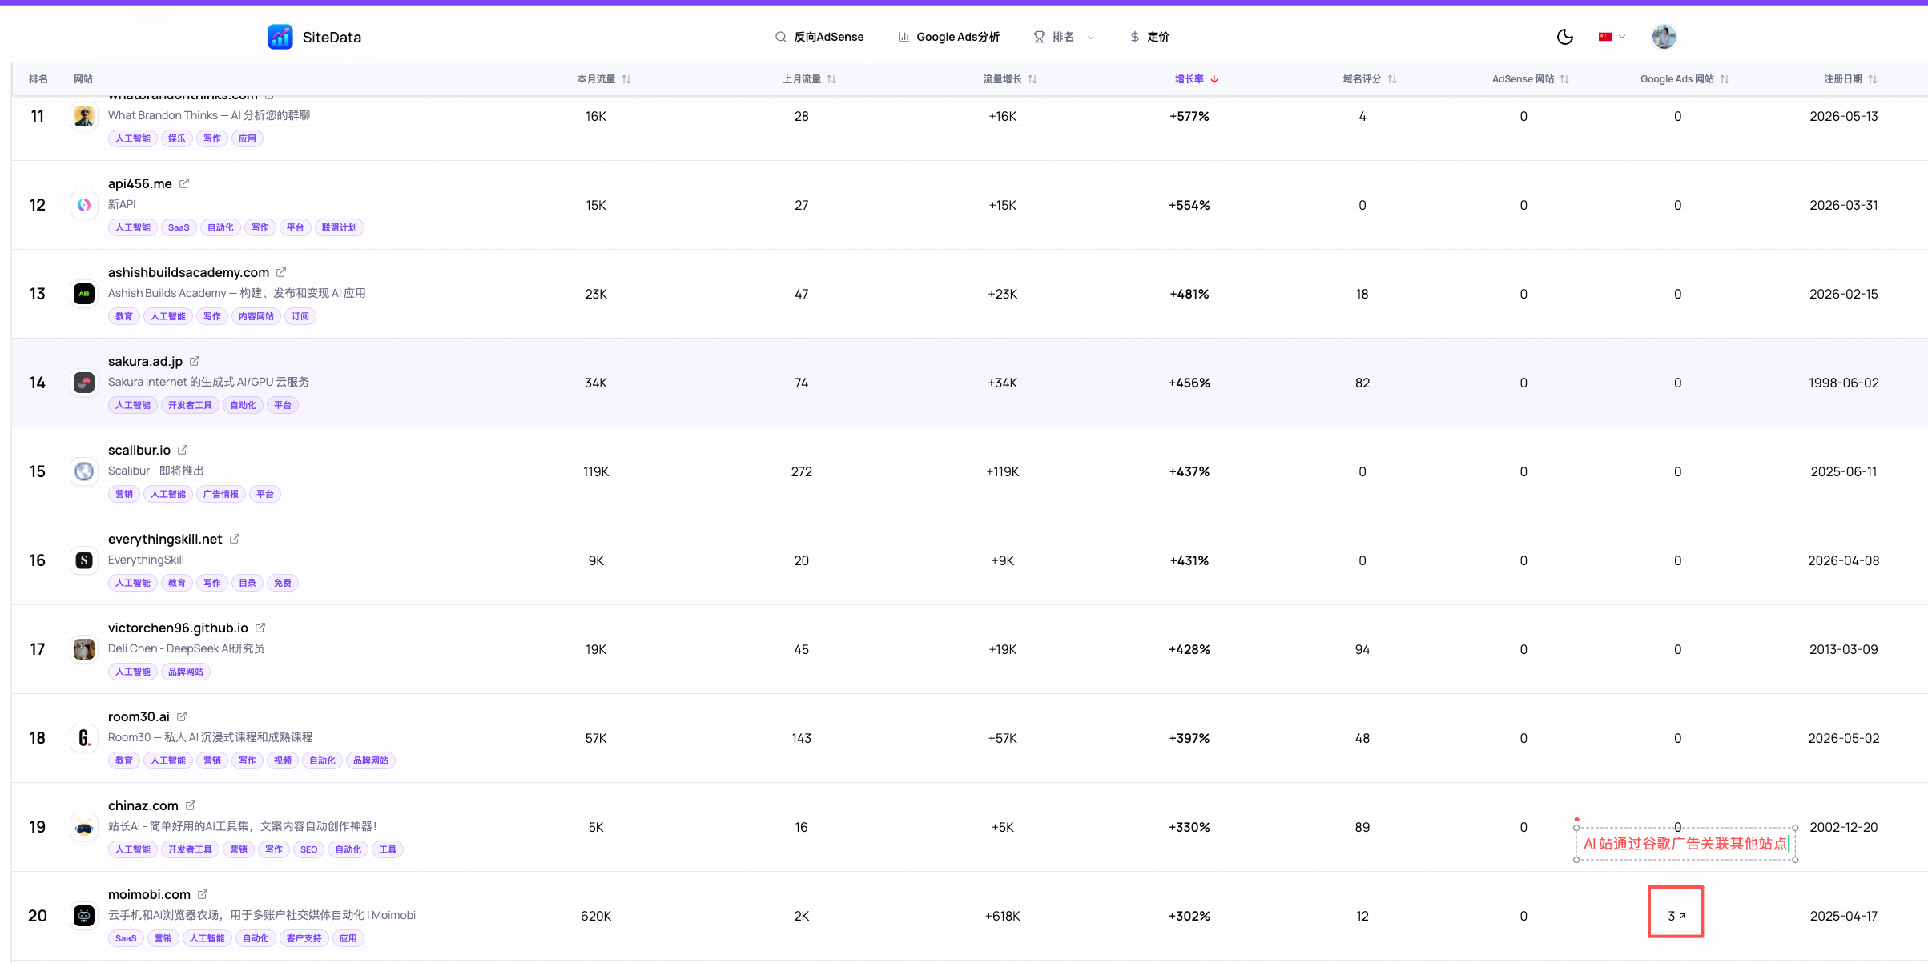Click the 网站 column header
This screenshot has height=963, width=1928.
(x=83, y=79)
